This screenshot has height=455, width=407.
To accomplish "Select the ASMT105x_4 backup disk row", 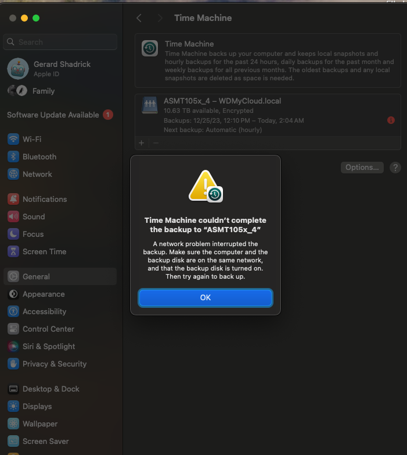I will [268, 115].
